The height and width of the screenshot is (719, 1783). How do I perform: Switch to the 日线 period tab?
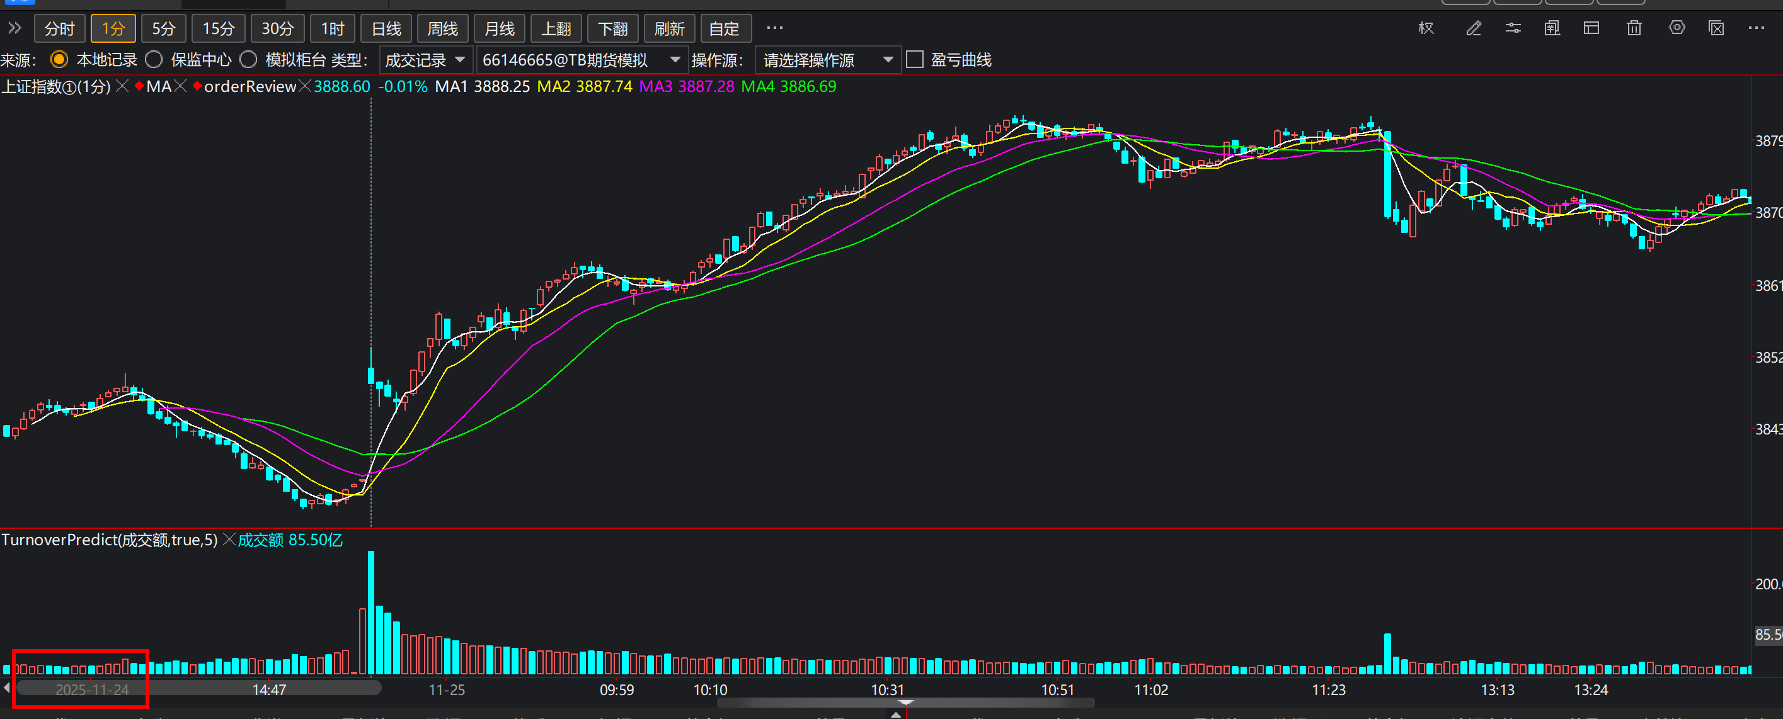click(386, 29)
